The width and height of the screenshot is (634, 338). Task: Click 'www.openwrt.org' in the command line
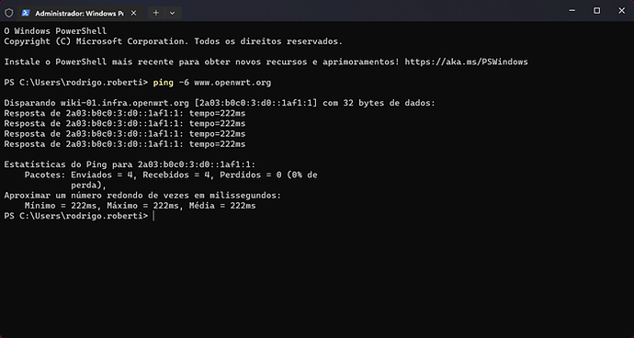(232, 83)
